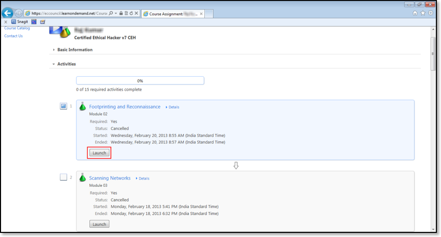Open the Scanning Networks link

point(110,178)
